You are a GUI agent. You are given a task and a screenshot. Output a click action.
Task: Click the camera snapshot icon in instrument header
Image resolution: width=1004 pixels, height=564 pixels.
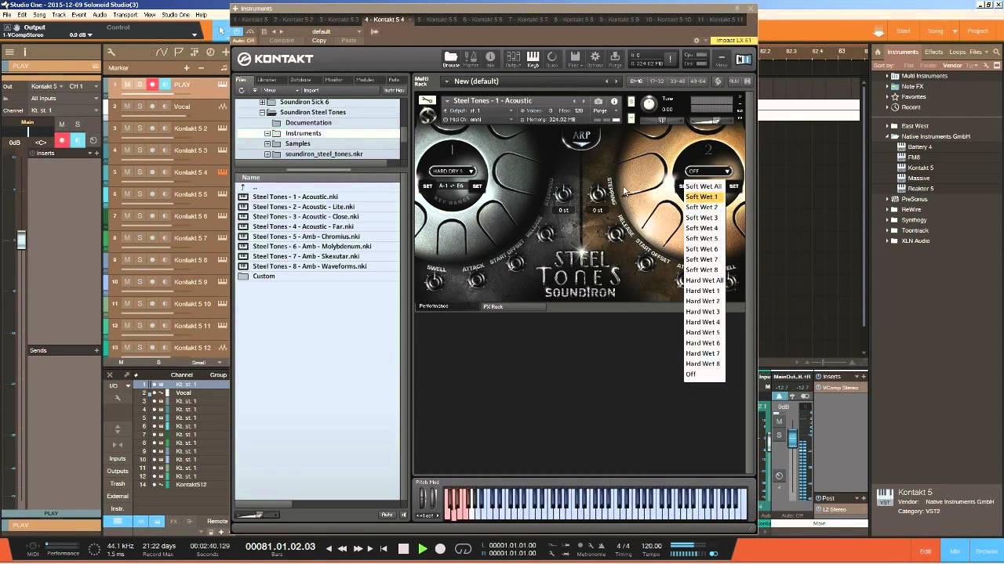[598, 101]
